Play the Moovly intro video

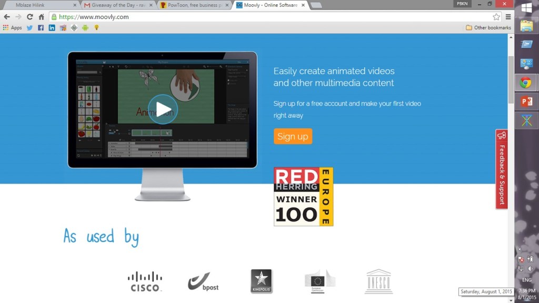tap(163, 109)
